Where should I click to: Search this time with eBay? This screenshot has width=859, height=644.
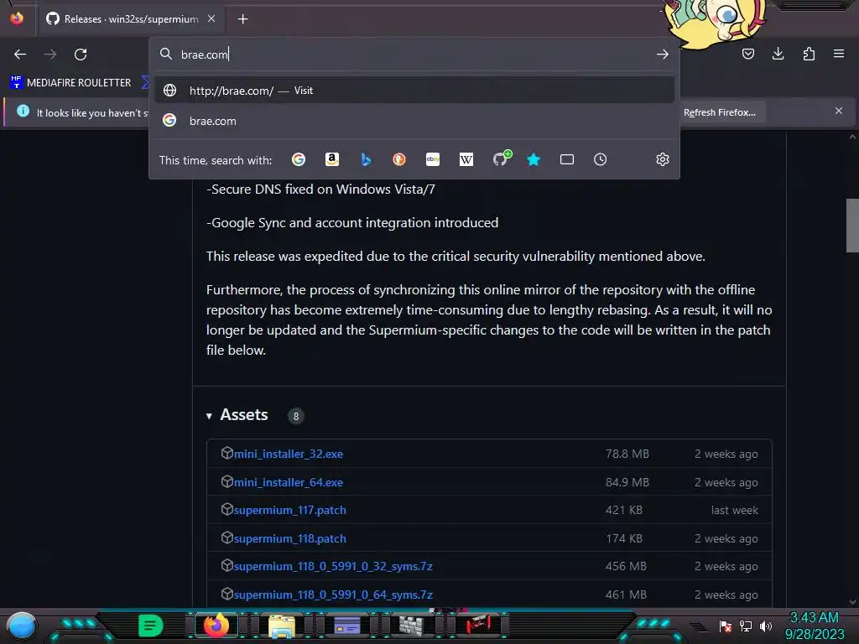(433, 159)
